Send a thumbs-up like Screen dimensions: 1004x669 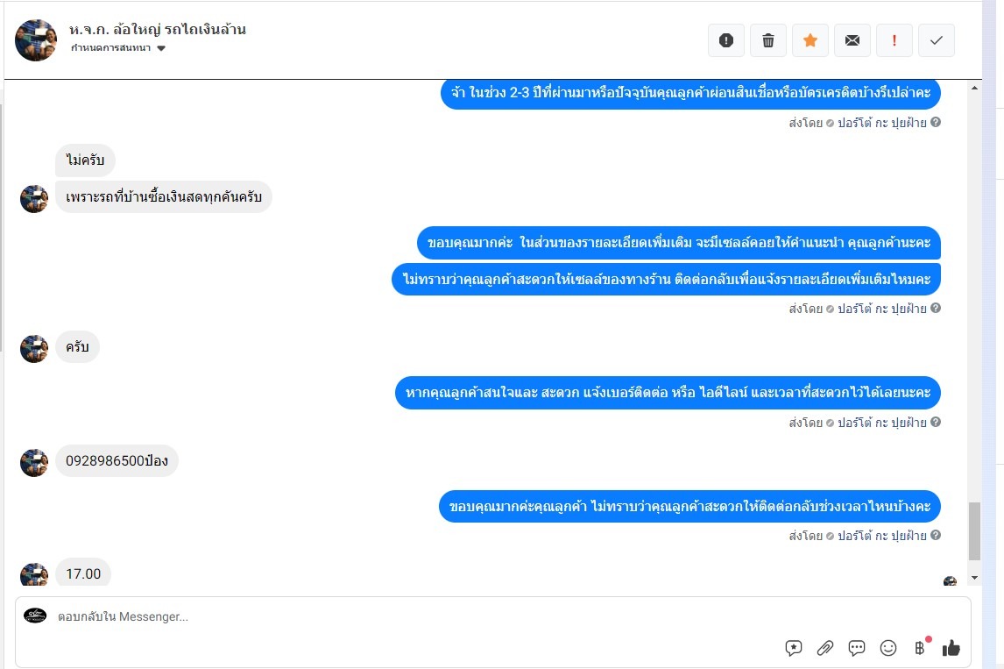951,648
